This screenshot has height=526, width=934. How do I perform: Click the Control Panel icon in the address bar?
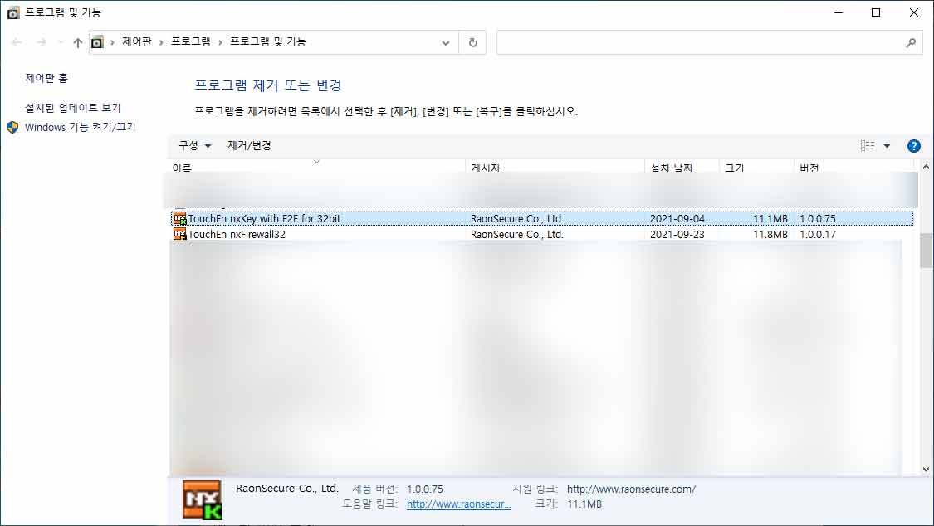(97, 42)
